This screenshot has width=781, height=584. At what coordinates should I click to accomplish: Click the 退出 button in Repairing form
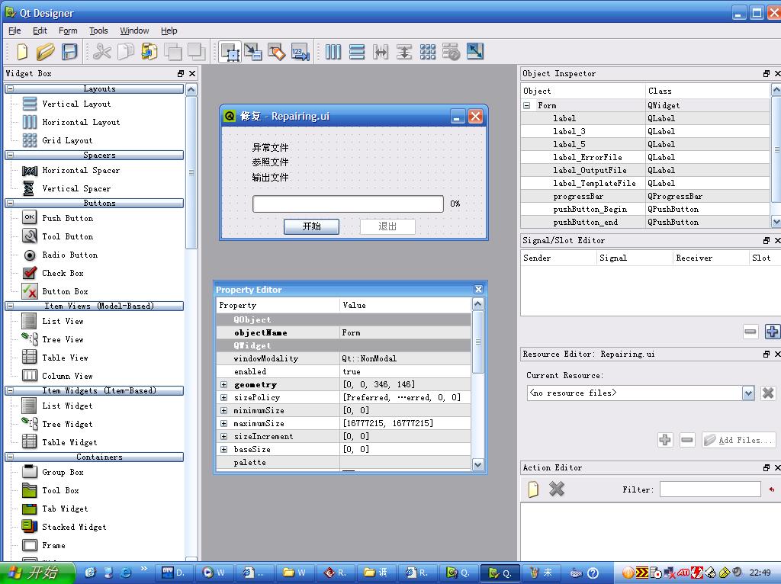(x=387, y=226)
